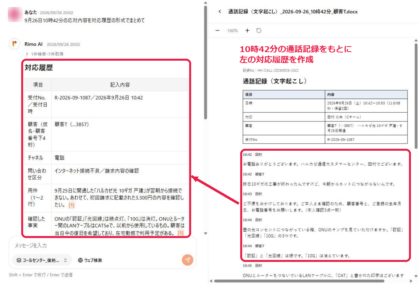Click the 内容 column header in the document
The image size is (418, 285).
366,95
